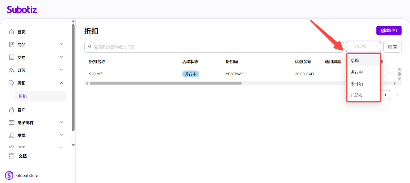410x183 pixels.
Task: Click the discount tag icon in sidebar
Action: [x=12, y=83]
